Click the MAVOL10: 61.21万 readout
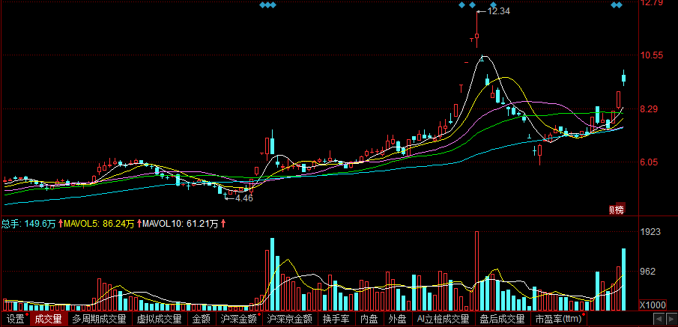Image resolution: width=678 pixels, height=327 pixels. (181, 224)
